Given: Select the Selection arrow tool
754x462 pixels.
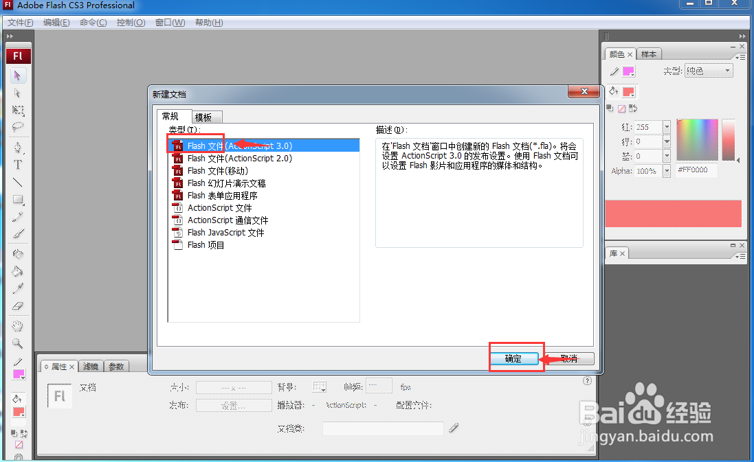Looking at the screenshot, I should pyautogui.click(x=18, y=76).
